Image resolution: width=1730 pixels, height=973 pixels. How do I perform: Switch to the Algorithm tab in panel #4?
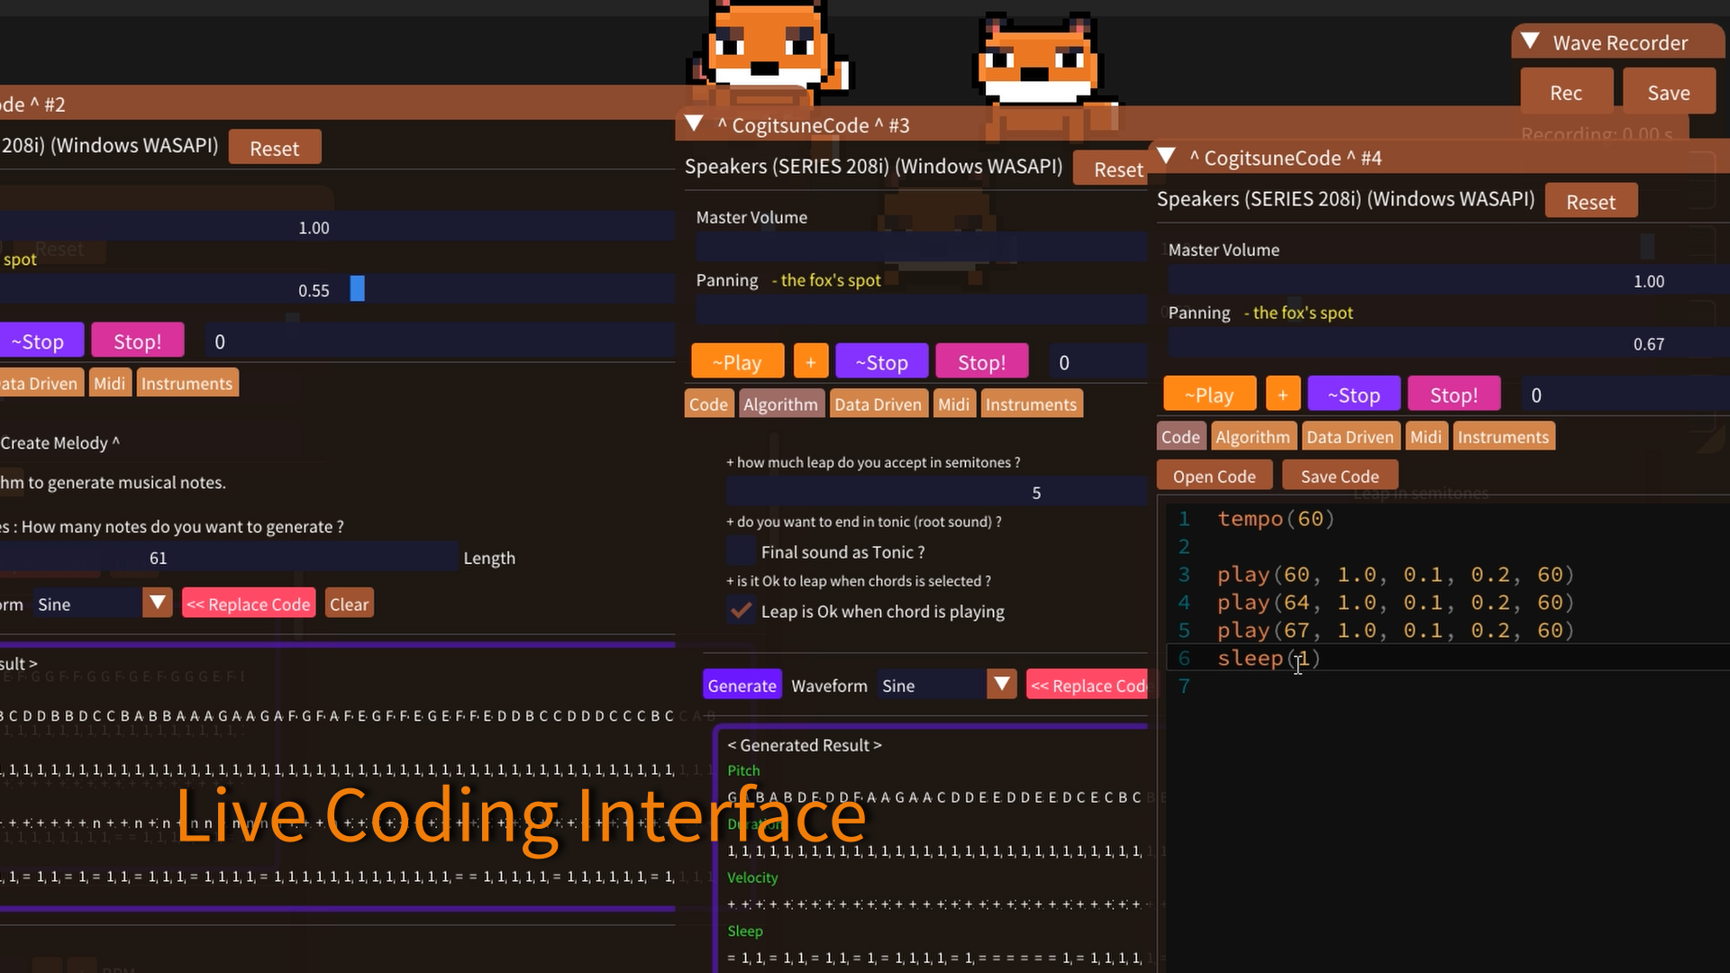tap(1253, 436)
